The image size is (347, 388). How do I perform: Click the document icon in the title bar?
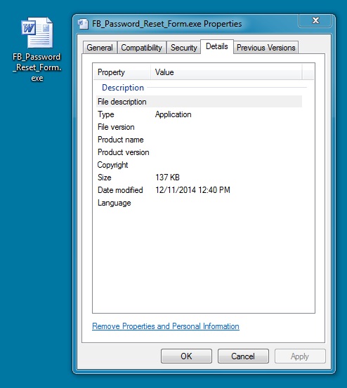pos(83,24)
